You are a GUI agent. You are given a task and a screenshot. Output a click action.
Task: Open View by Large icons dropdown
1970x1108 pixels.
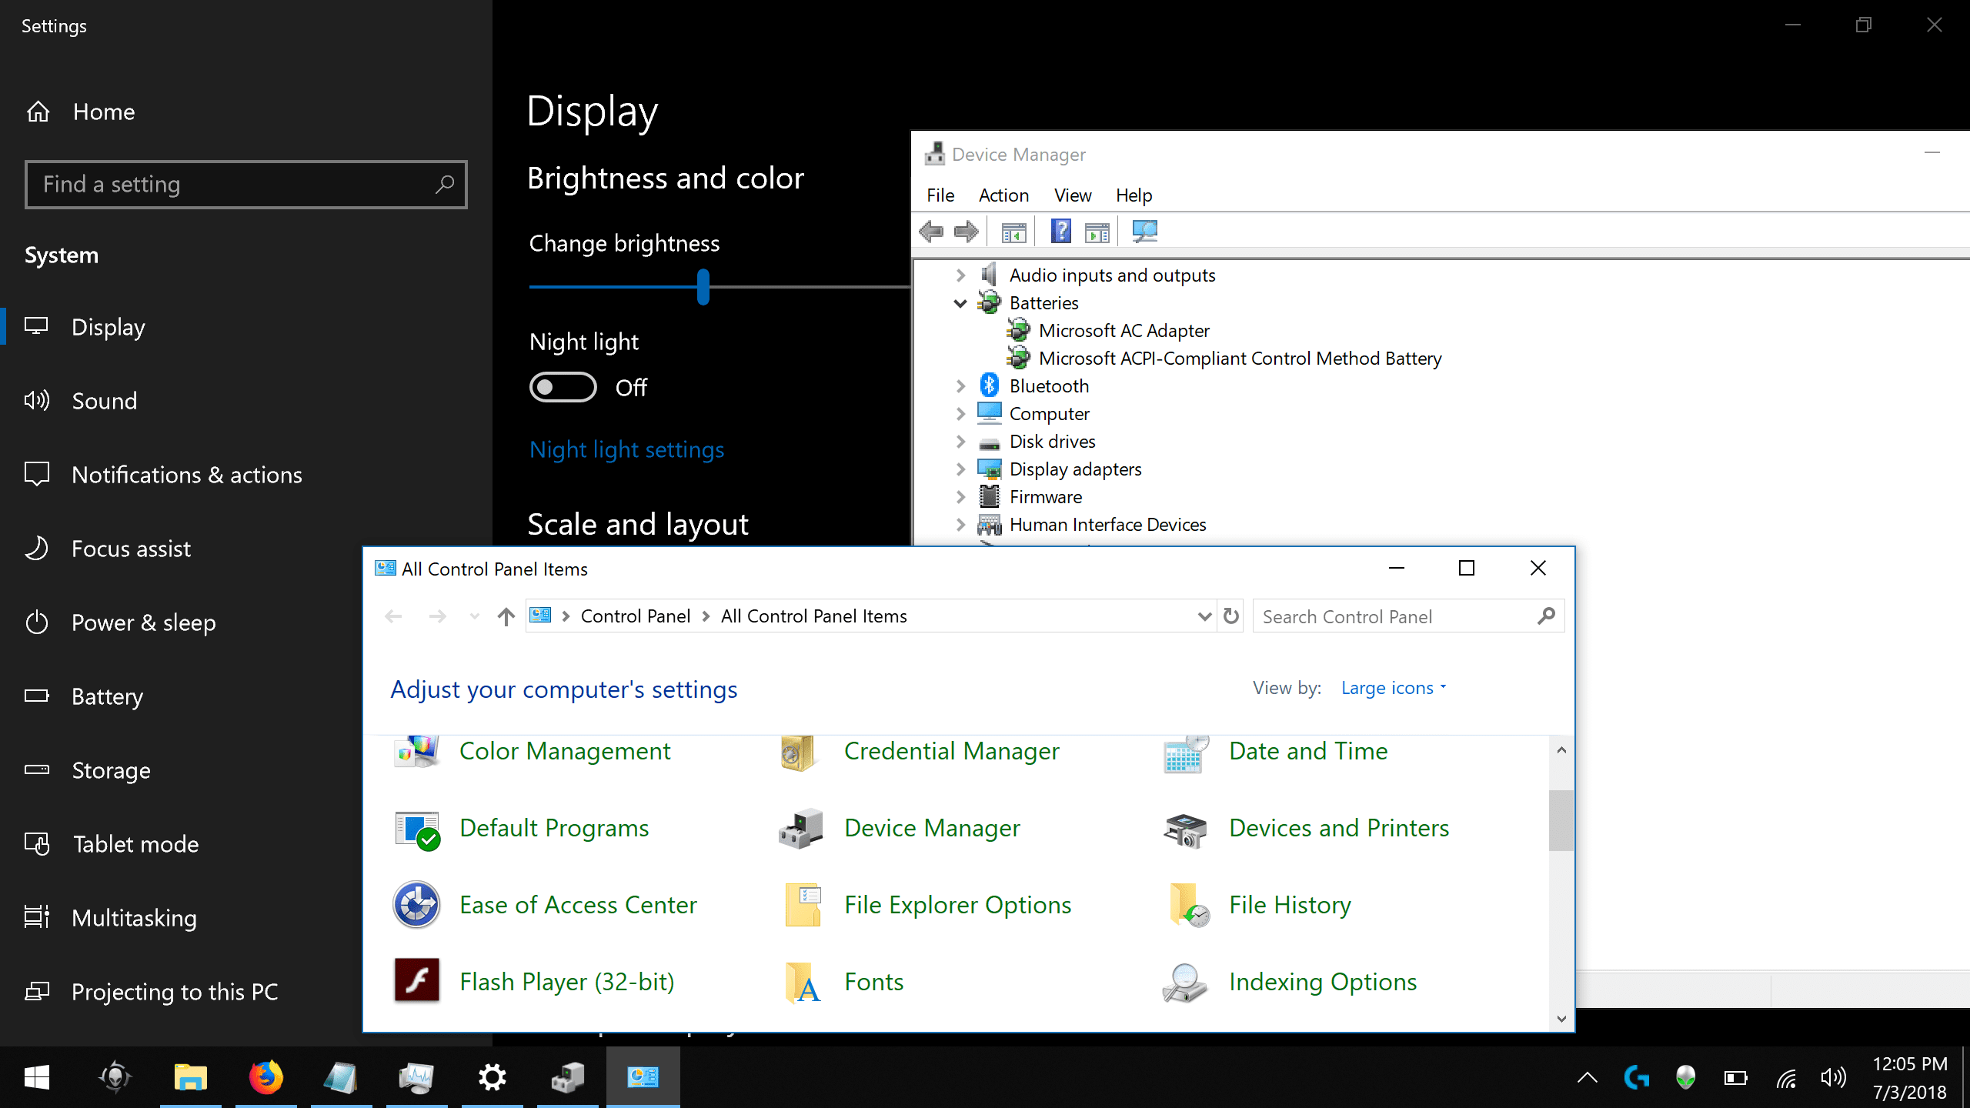tap(1394, 688)
